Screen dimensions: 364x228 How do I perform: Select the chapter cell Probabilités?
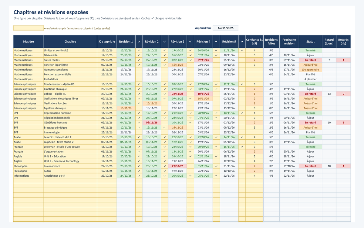coord(70,79)
